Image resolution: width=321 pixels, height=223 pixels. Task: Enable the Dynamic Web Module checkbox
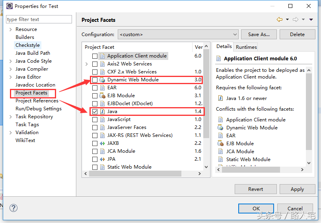[x=95, y=80]
